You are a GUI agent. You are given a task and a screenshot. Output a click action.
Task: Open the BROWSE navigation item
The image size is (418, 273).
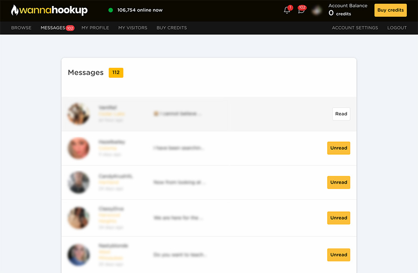(x=21, y=28)
